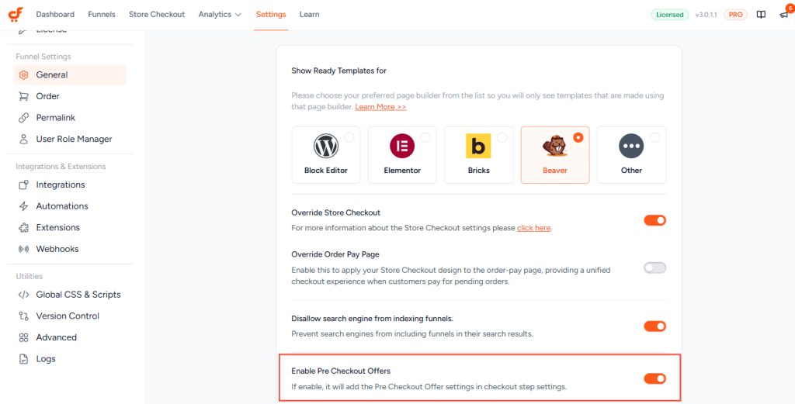Viewport: 795px width, 404px height.
Task: Open Version Control label in sidebar
Action: coord(68,316)
